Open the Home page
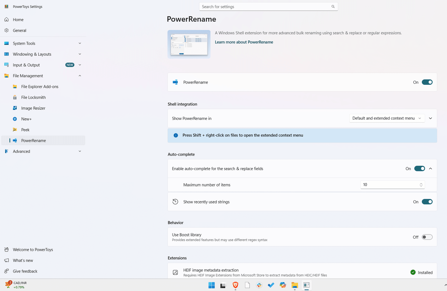This screenshot has height=291, width=447. click(x=43, y=19)
